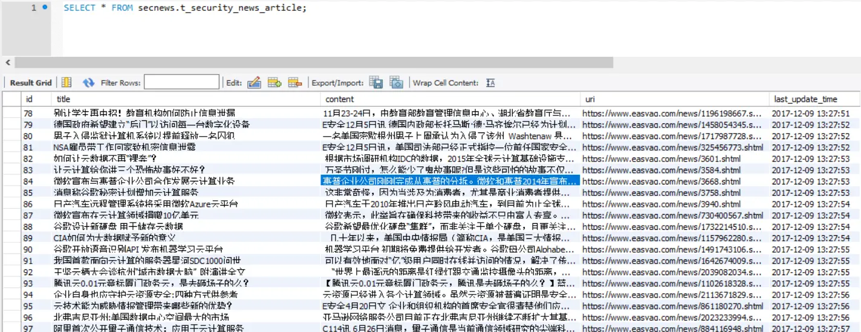Select the id cell with value 84
The image size is (861, 332).
37,181
